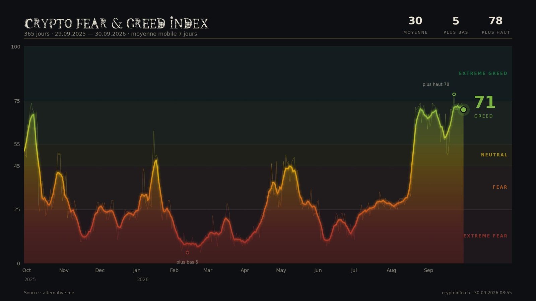The image size is (536, 301).
Task: Click the 2026 year label below Jan
Action: 143,280
